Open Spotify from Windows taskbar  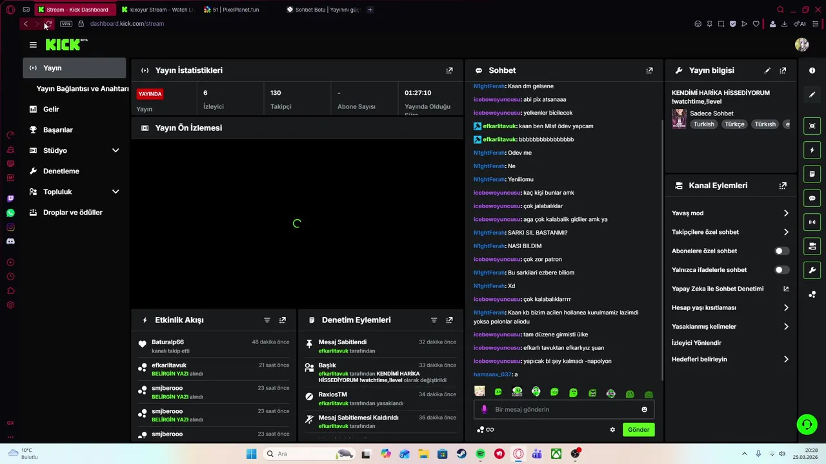pos(480,454)
